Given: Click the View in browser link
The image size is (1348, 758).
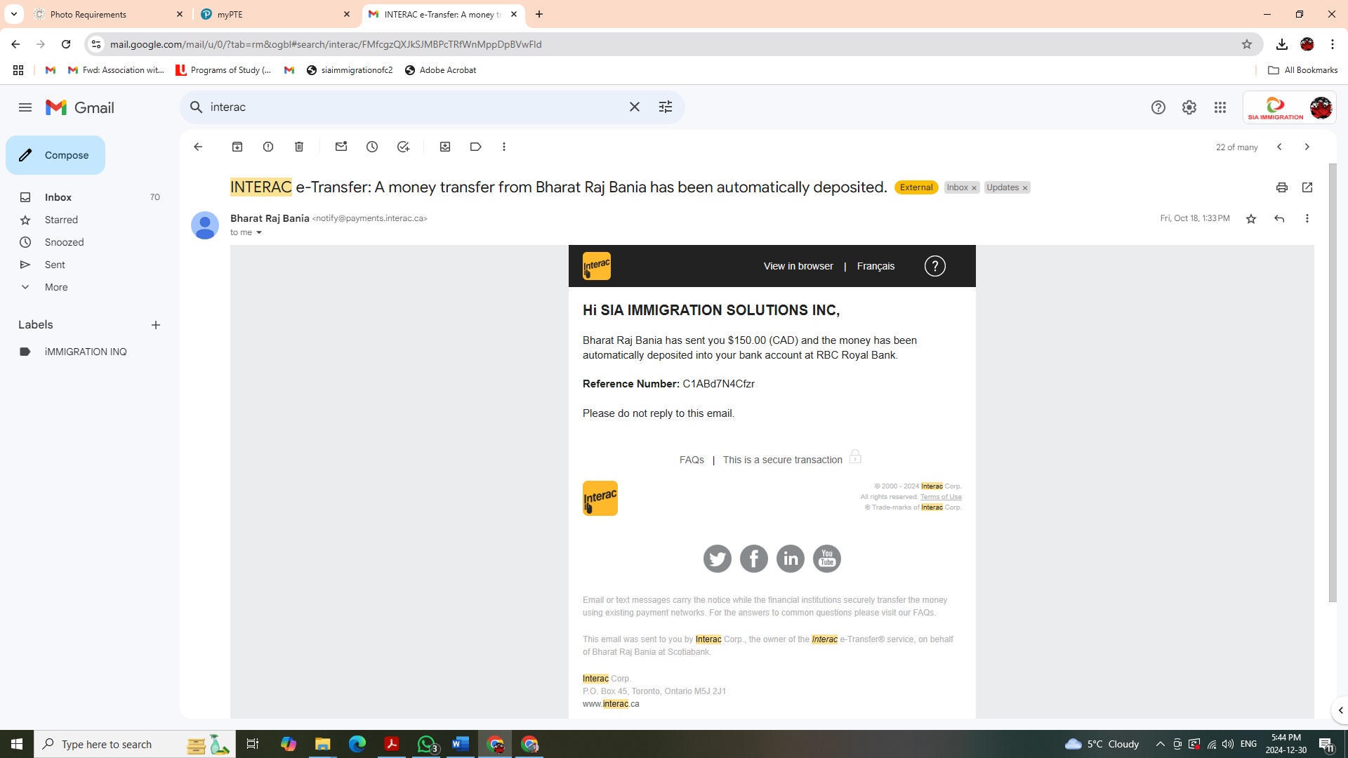Looking at the screenshot, I should (798, 266).
